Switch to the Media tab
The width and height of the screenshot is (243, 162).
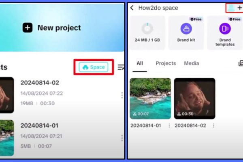click(x=191, y=63)
